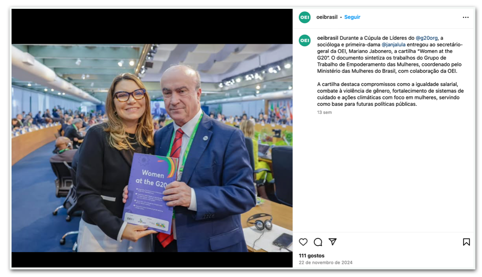View the list of 111 gostos
482x277 pixels.
pyautogui.click(x=311, y=255)
